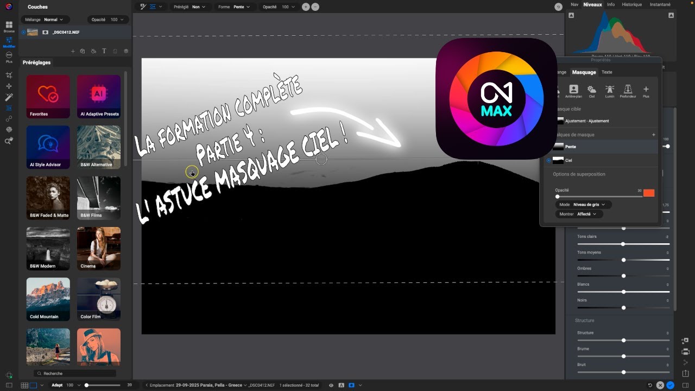695x391 pixels.
Task: Open the Adapt 100 zoom dropdown
Action: pos(65,385)
